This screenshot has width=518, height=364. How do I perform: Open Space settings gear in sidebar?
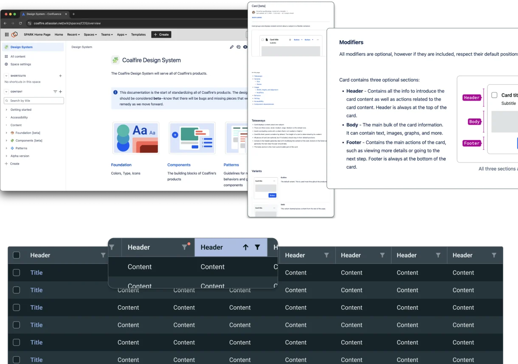[6, 64]
